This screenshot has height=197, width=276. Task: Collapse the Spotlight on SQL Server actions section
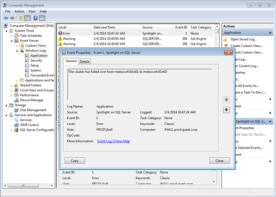click(270, 121)
